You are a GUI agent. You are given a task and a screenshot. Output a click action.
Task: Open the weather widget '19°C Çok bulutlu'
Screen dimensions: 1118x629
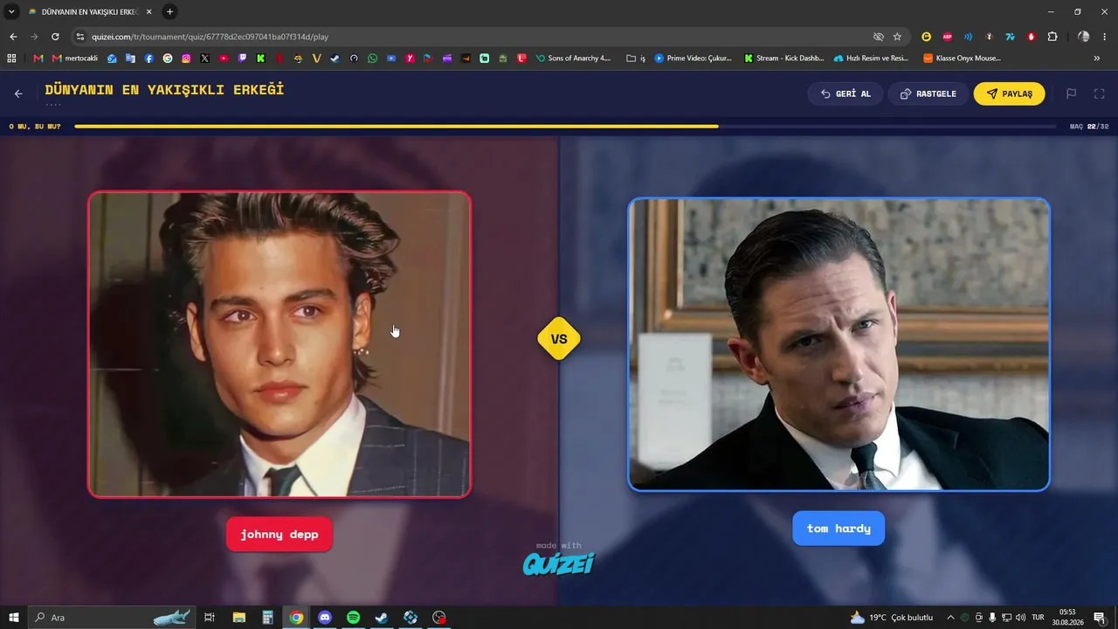click(x=891, y=618)
